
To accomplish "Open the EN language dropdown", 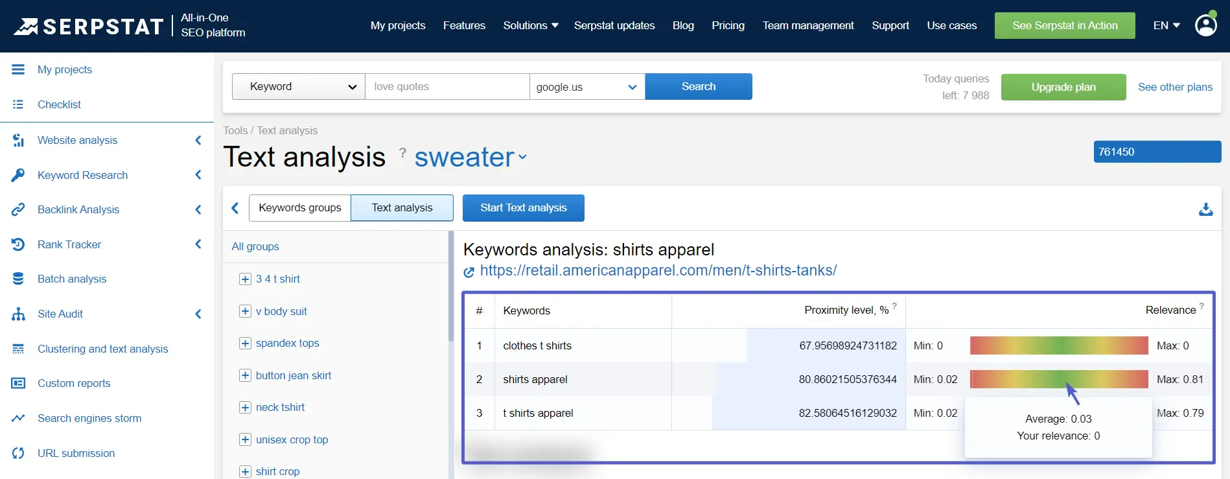I will 1166,25.
